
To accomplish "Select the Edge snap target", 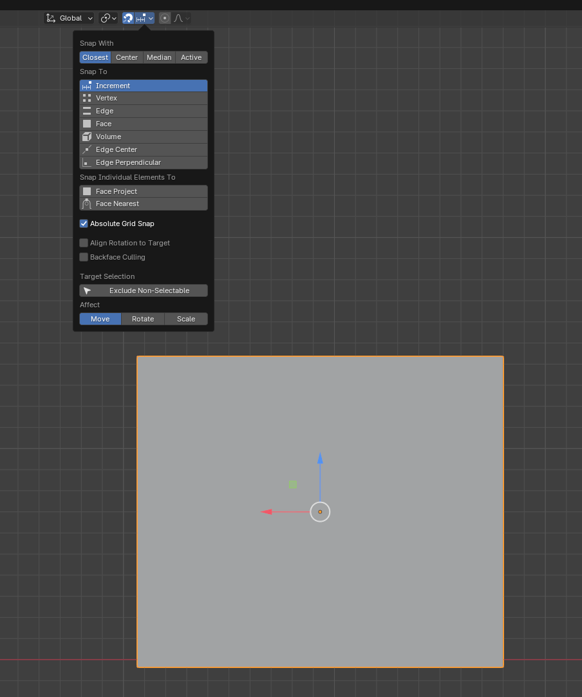I will [x=143, y=111].
